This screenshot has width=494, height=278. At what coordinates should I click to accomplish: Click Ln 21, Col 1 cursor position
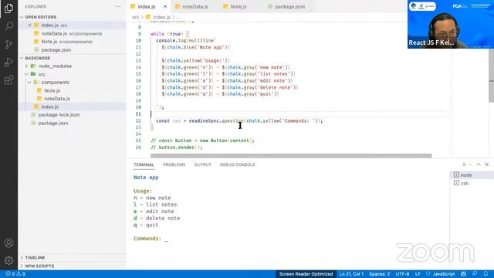pyautogui.click(x=351, y=274)
